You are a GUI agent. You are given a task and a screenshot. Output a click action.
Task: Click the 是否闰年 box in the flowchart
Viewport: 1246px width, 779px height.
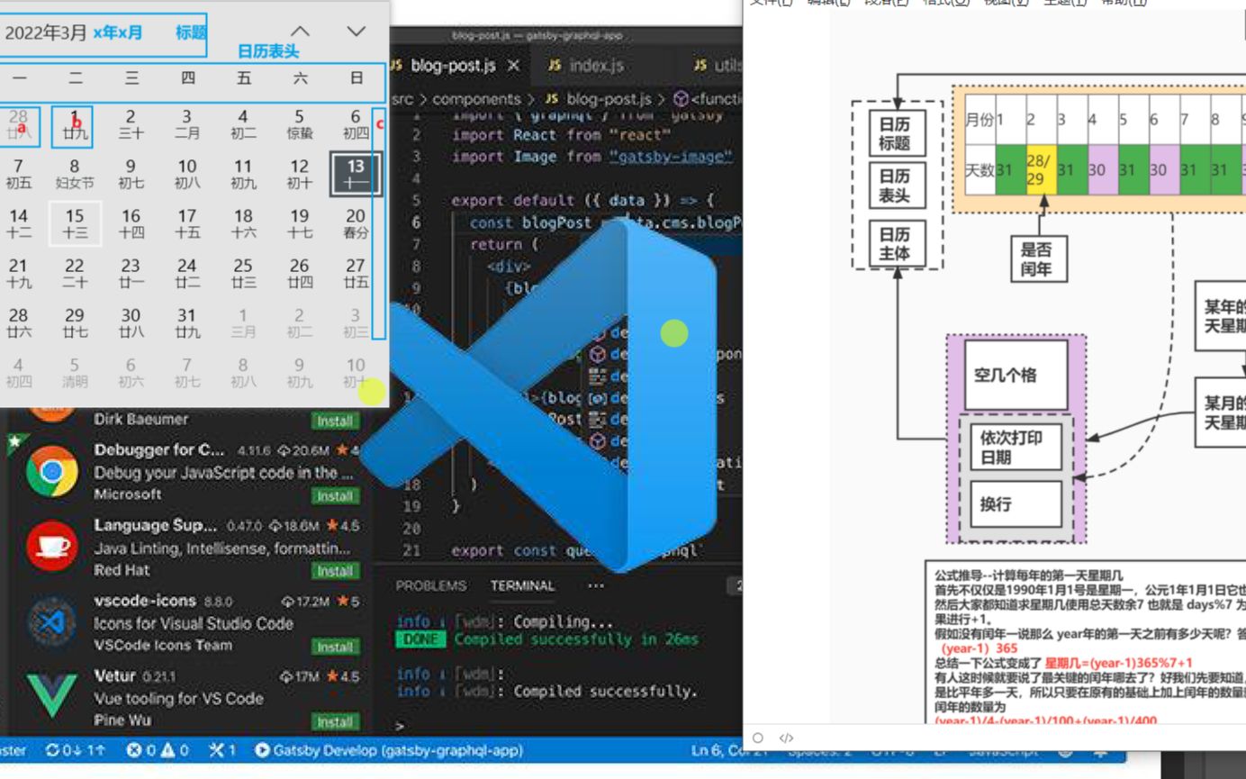click(1037, 258)
